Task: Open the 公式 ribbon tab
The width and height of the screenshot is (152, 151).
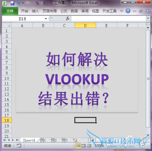Action: [64, 11]
